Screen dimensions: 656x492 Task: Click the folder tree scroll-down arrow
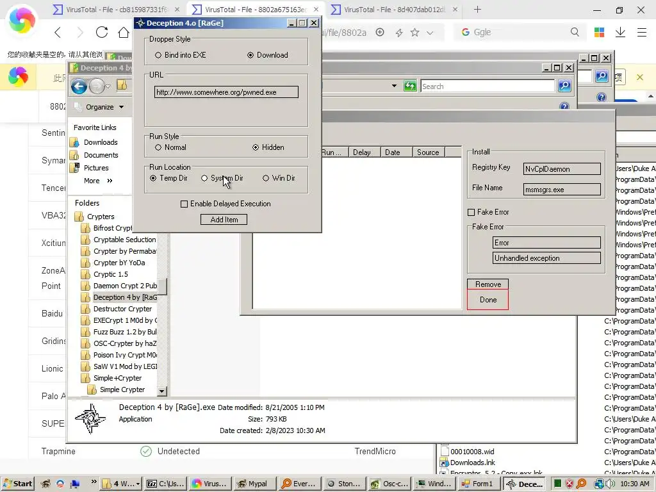162,391
